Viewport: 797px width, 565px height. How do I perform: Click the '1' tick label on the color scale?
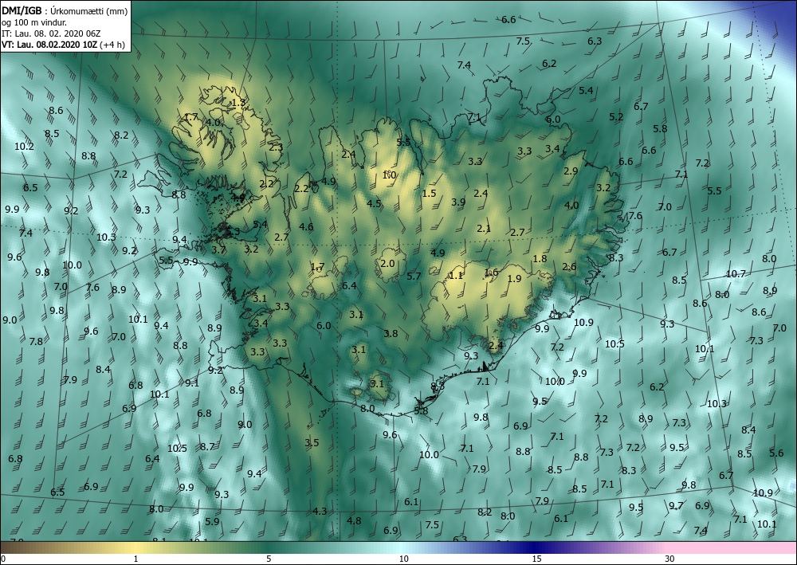pos(135,559)
